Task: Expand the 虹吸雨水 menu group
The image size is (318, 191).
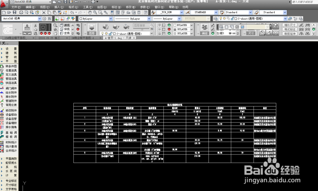Action: 9,163
